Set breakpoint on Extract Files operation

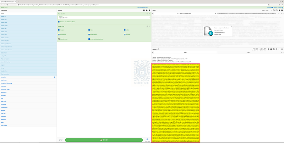coord(149,26)
